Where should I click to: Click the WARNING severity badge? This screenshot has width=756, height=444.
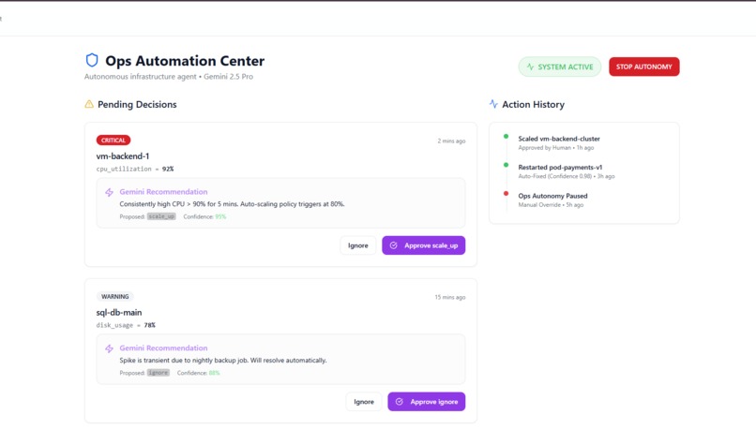coord(114,297)
